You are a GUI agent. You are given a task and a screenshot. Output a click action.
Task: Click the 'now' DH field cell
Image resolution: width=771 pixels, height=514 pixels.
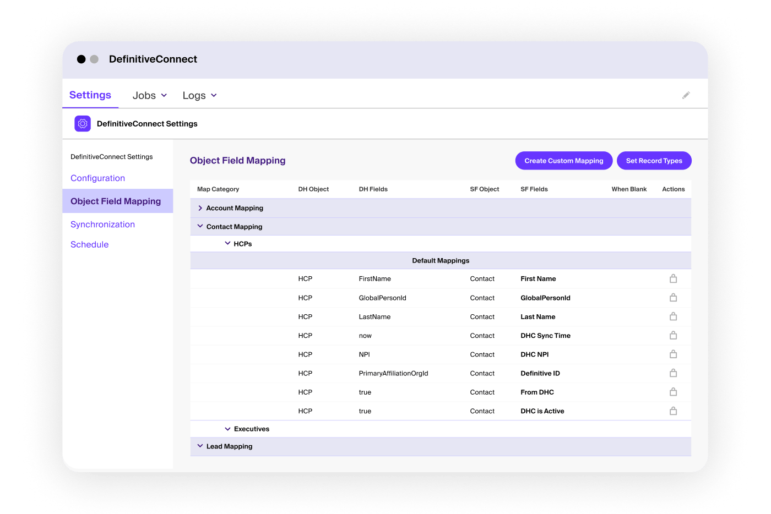coord(365,336)
